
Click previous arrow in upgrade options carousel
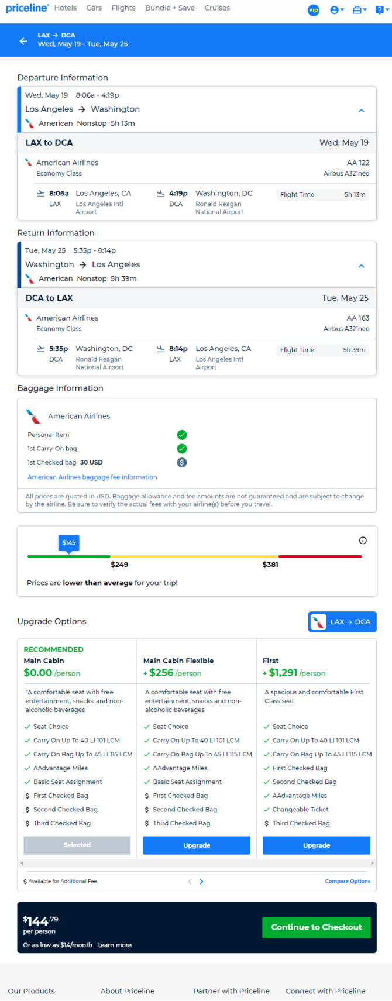click(x=190, y=882)
